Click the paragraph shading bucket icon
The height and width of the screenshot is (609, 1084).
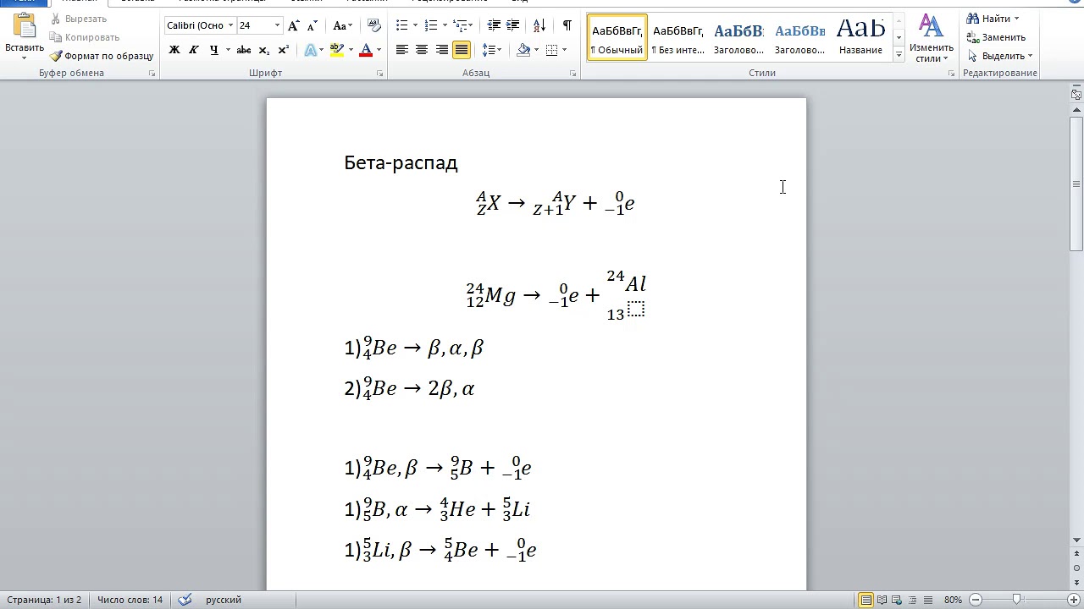point(524,50)
